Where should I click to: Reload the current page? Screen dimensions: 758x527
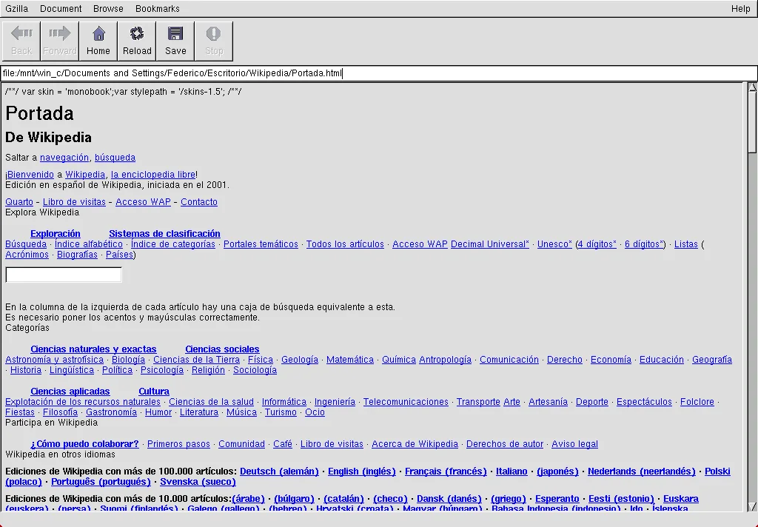(137, 41)
